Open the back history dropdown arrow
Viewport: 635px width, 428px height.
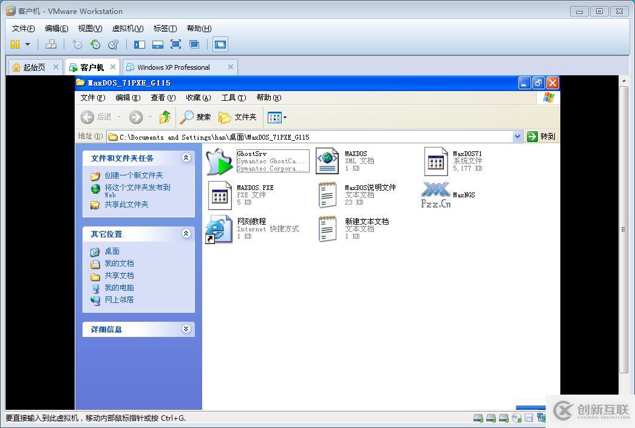120,117
